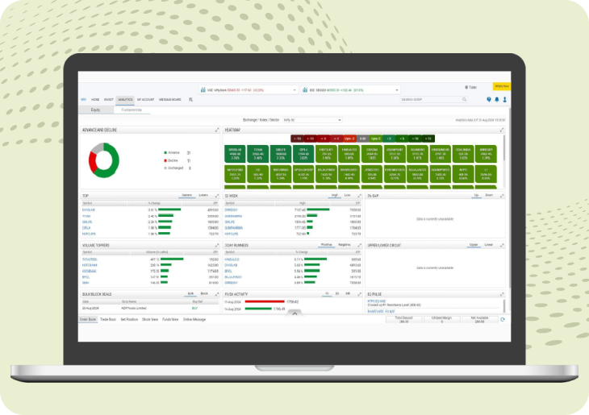Viewport: 589px width, 415px height.
Task: Open the user profile icon
Action: coord(505,100)
